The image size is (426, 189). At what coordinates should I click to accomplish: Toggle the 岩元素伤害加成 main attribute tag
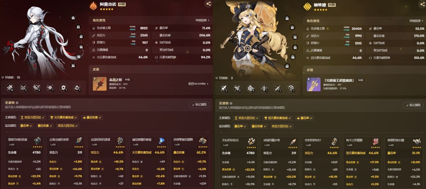(x=278, y=118)
